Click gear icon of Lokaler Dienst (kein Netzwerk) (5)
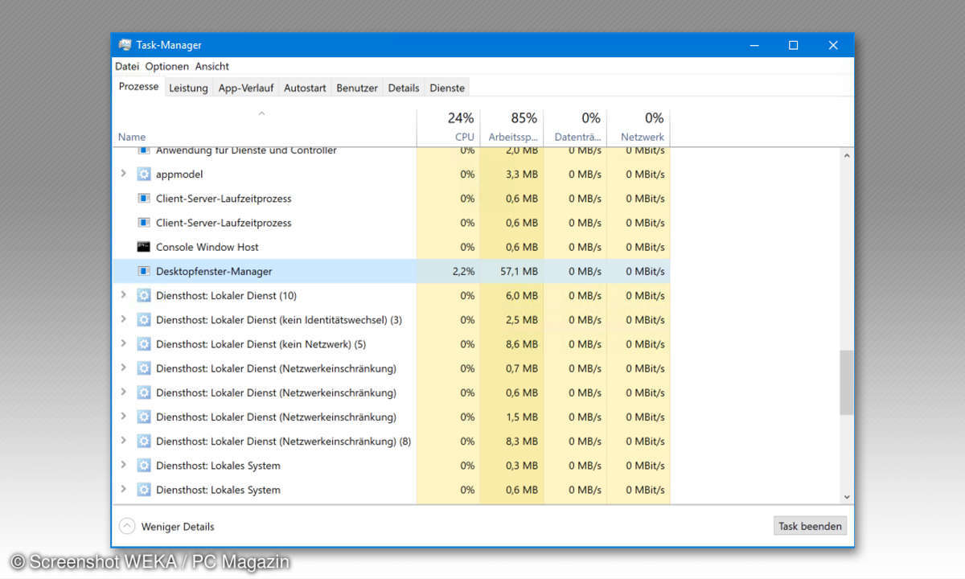Screen dimensions: 965x579 (144, 344)
